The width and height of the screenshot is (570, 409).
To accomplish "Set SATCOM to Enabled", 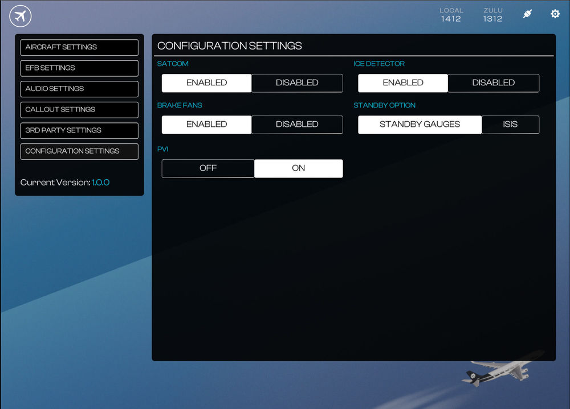I will pos(206,83).
